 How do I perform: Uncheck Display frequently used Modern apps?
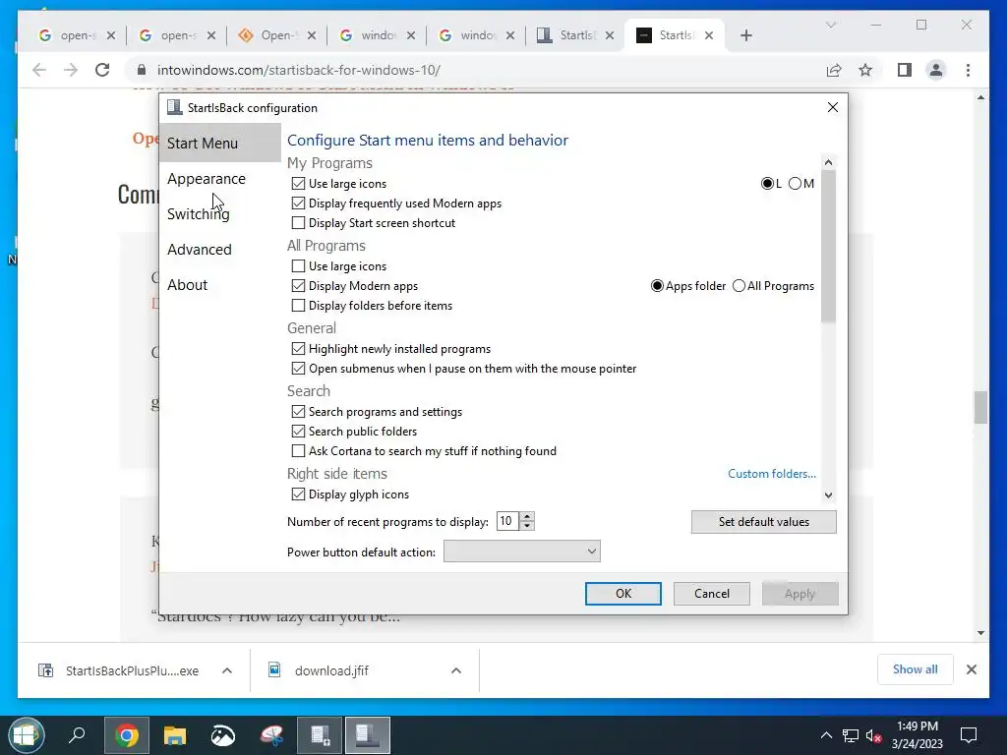pos(298,203)
